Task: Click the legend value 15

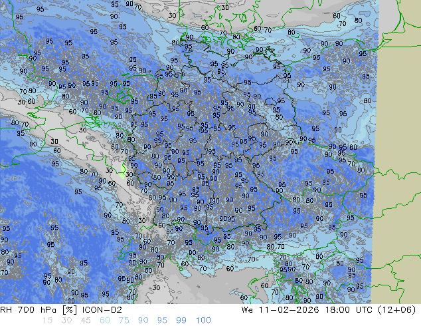Action: [x=47, y=321]
